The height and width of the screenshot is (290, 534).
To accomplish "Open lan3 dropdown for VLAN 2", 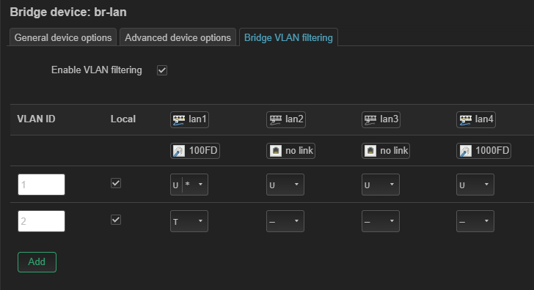I will coord(381,221).
